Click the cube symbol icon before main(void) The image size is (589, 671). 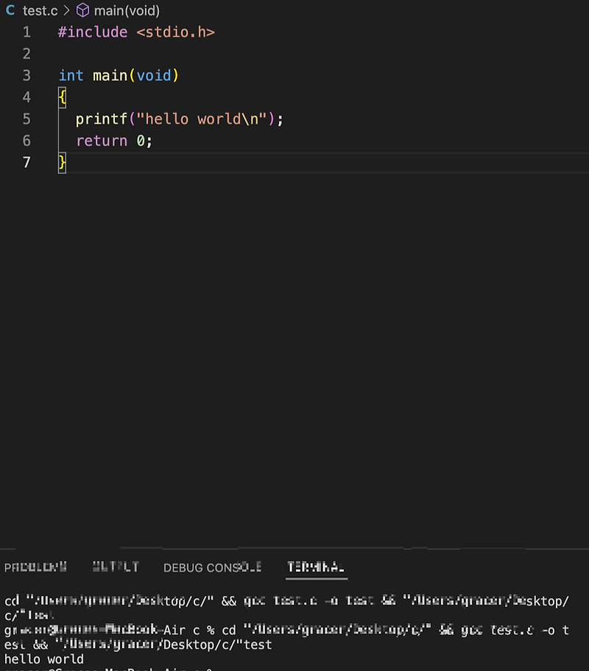tap(83, 10)
